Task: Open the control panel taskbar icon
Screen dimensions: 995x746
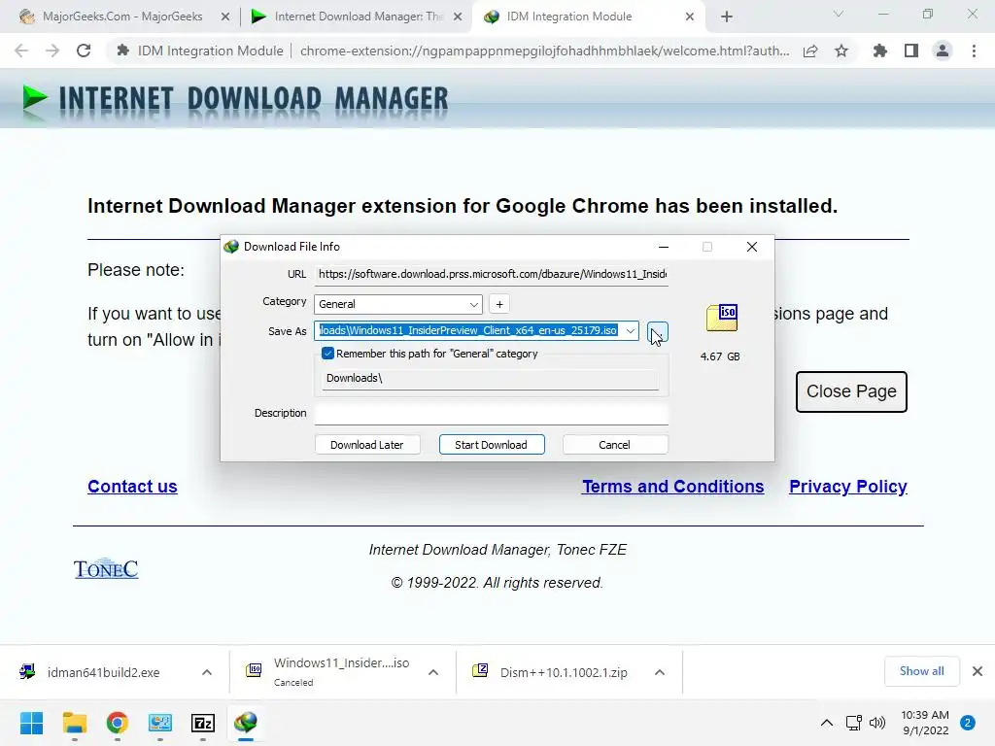Action: coord(160,723)
